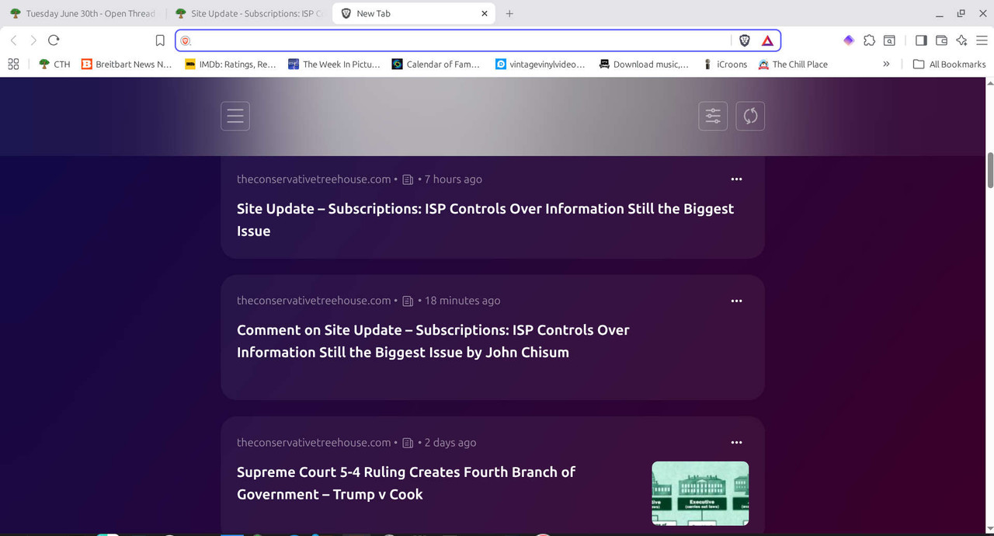This screenshot has height=536, width=994.
Task: Open Brave Rewards triangle icon
Action: [767, 40]
